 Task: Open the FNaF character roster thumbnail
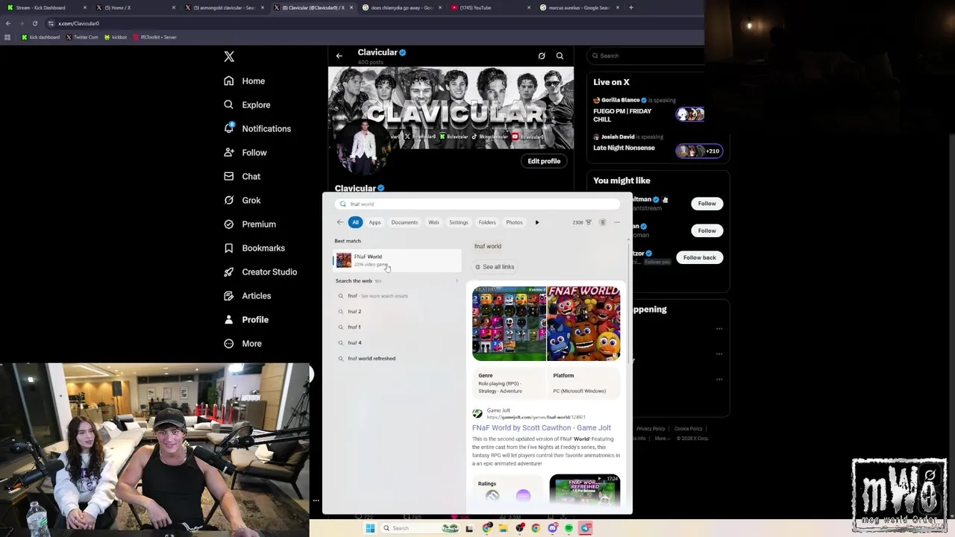[x=509, y=324]
